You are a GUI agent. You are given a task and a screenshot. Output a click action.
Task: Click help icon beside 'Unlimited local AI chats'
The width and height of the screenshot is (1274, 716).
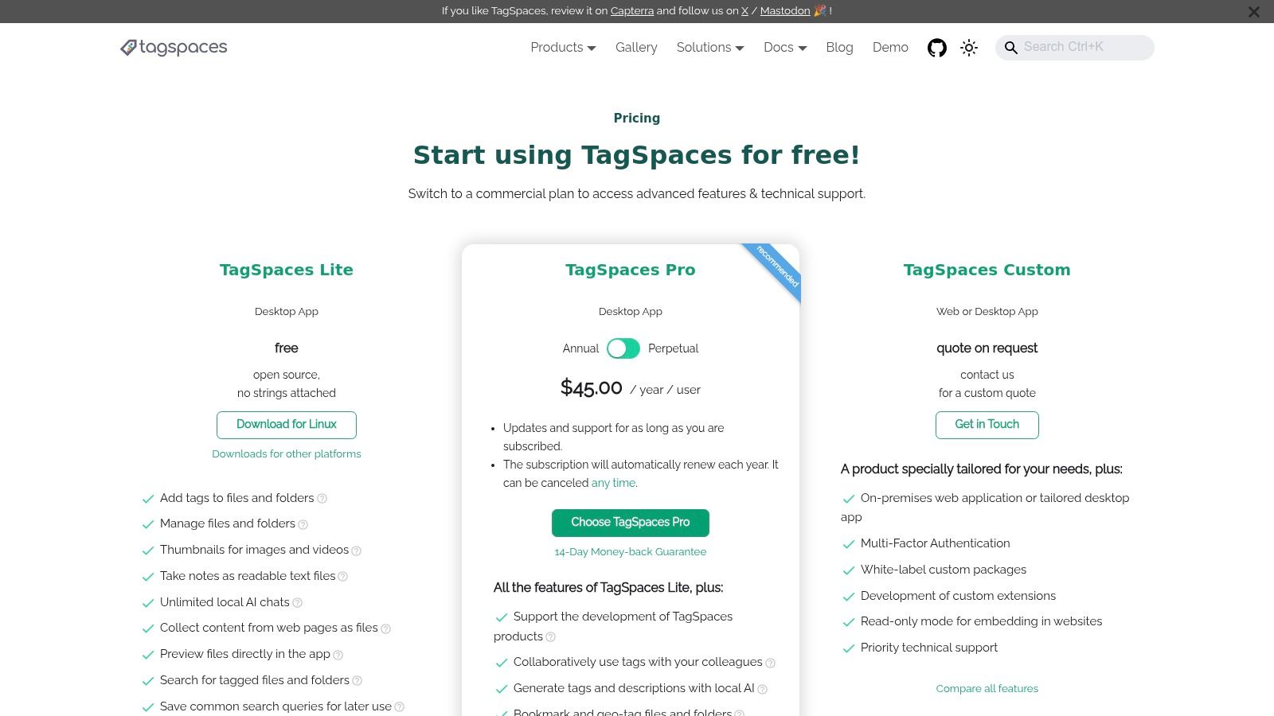point(298,603)
